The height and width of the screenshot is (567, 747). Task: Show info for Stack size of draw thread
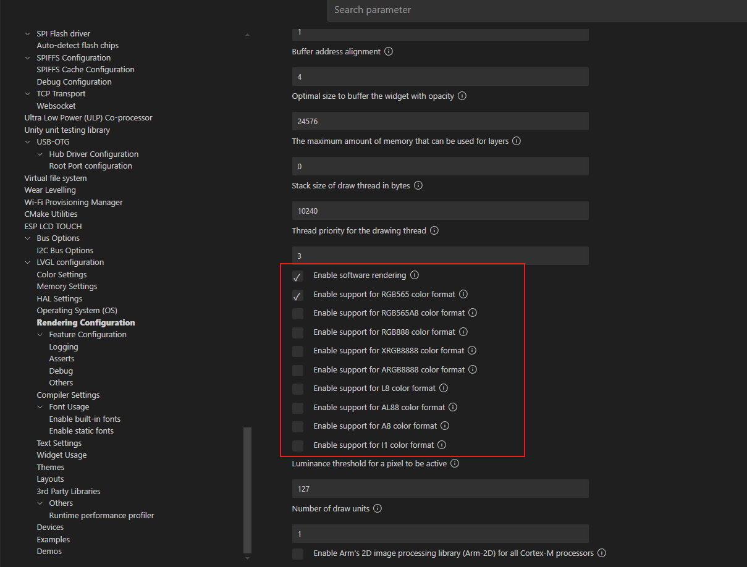click(418, 186)
